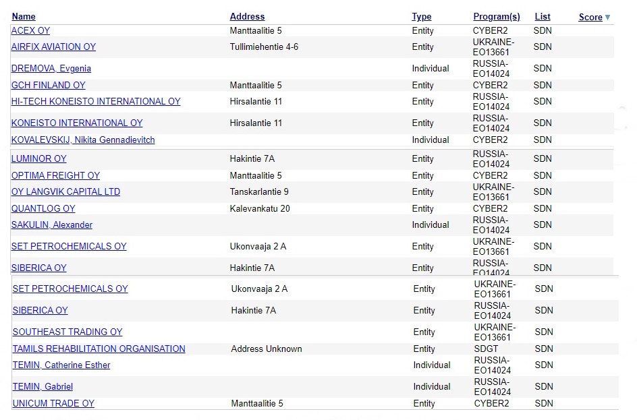Open the LUMINOR OY entry
The image size is (637, 420).
tap(39, 158)
